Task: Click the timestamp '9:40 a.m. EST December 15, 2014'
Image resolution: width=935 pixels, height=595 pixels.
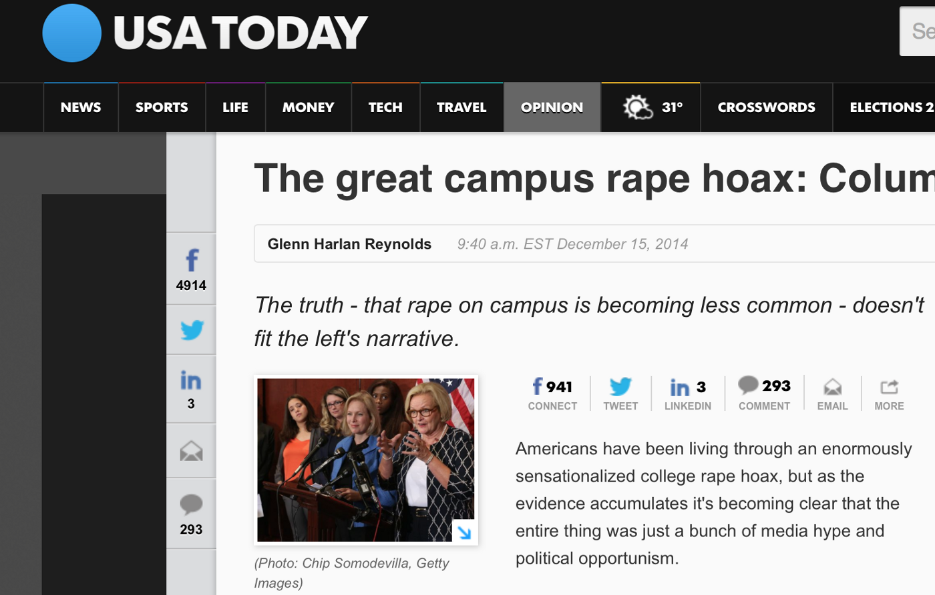Action: (x=572, y=244)
